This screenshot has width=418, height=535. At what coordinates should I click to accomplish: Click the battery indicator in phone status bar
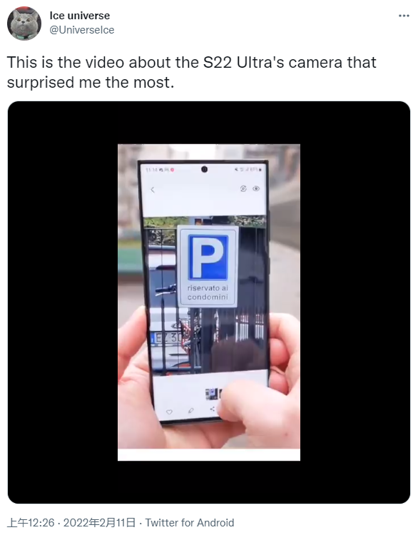coord(260,169)
